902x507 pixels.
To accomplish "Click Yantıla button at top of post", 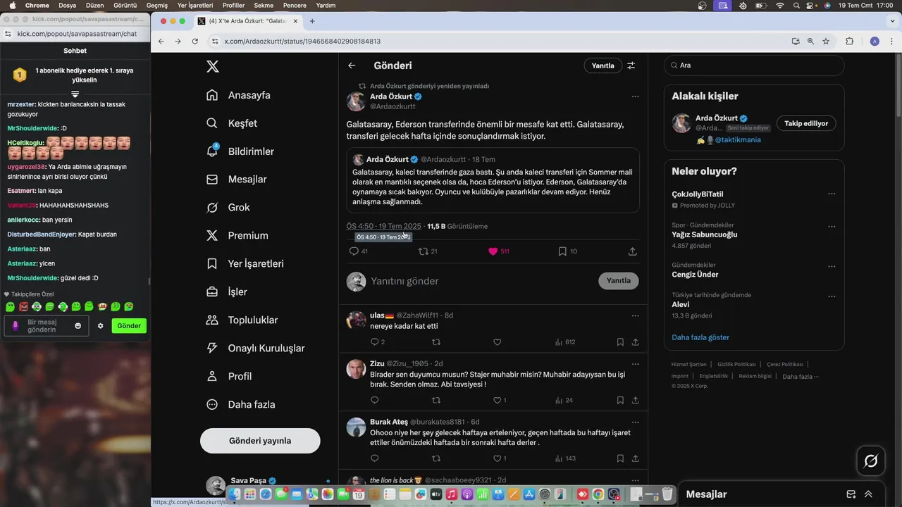I will pos(603,65).
